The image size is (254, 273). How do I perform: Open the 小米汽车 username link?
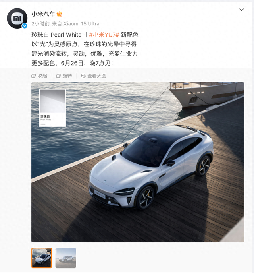[x=43, y=14]
